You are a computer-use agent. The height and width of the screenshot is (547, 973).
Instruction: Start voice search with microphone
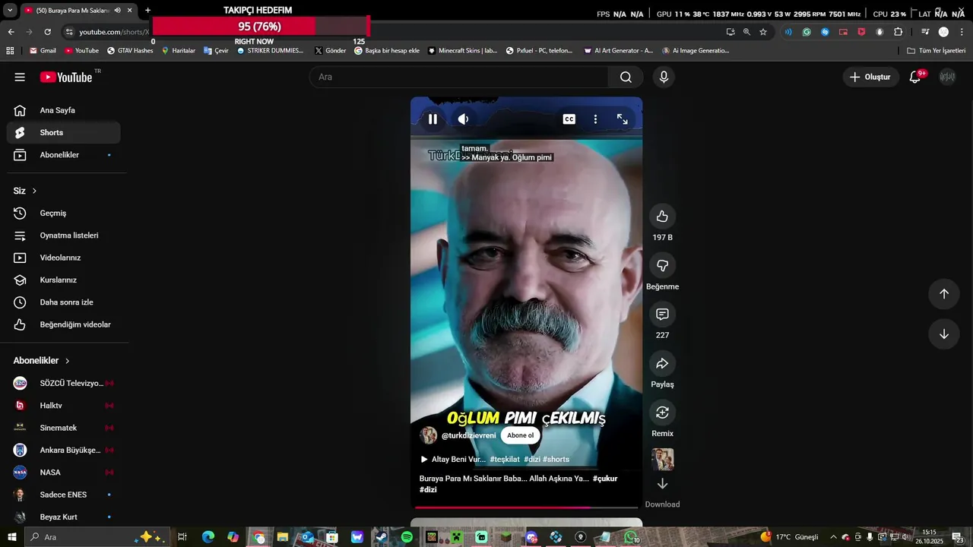[664, 77]
